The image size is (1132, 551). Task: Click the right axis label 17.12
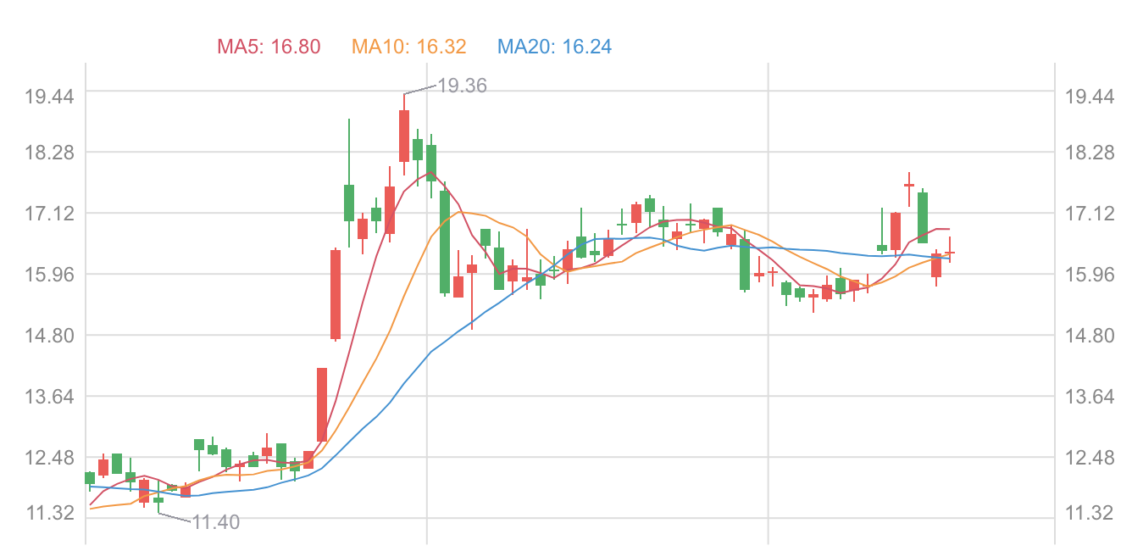coord(1089,214)
